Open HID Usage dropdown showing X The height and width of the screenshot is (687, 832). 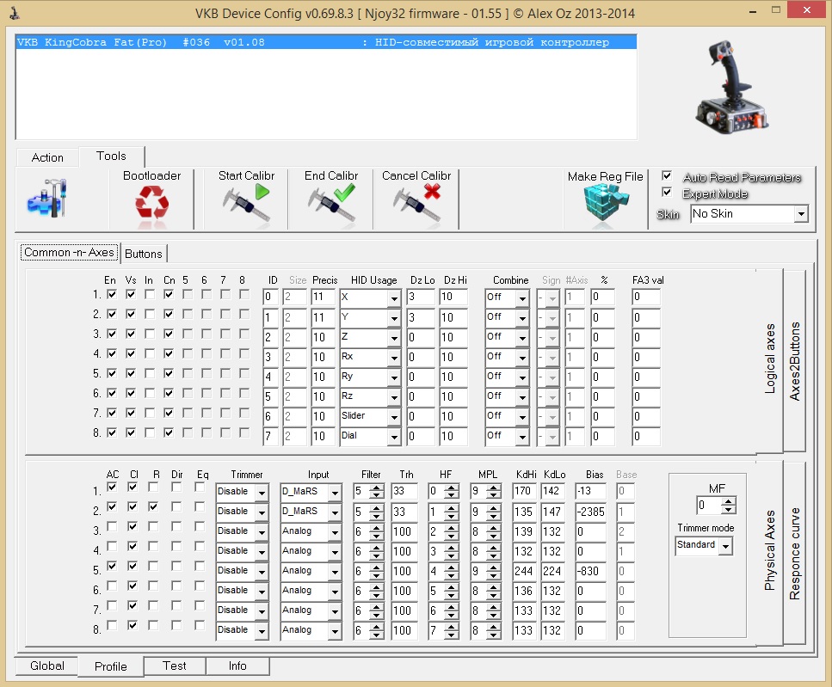(394, 298)
